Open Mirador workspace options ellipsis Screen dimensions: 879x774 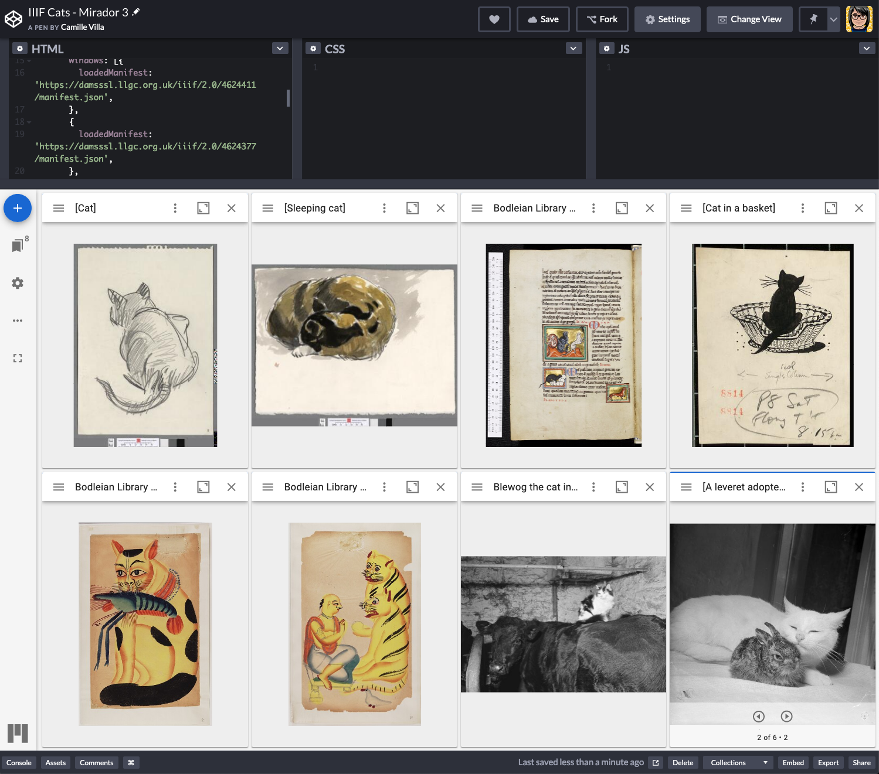point(18,320)
